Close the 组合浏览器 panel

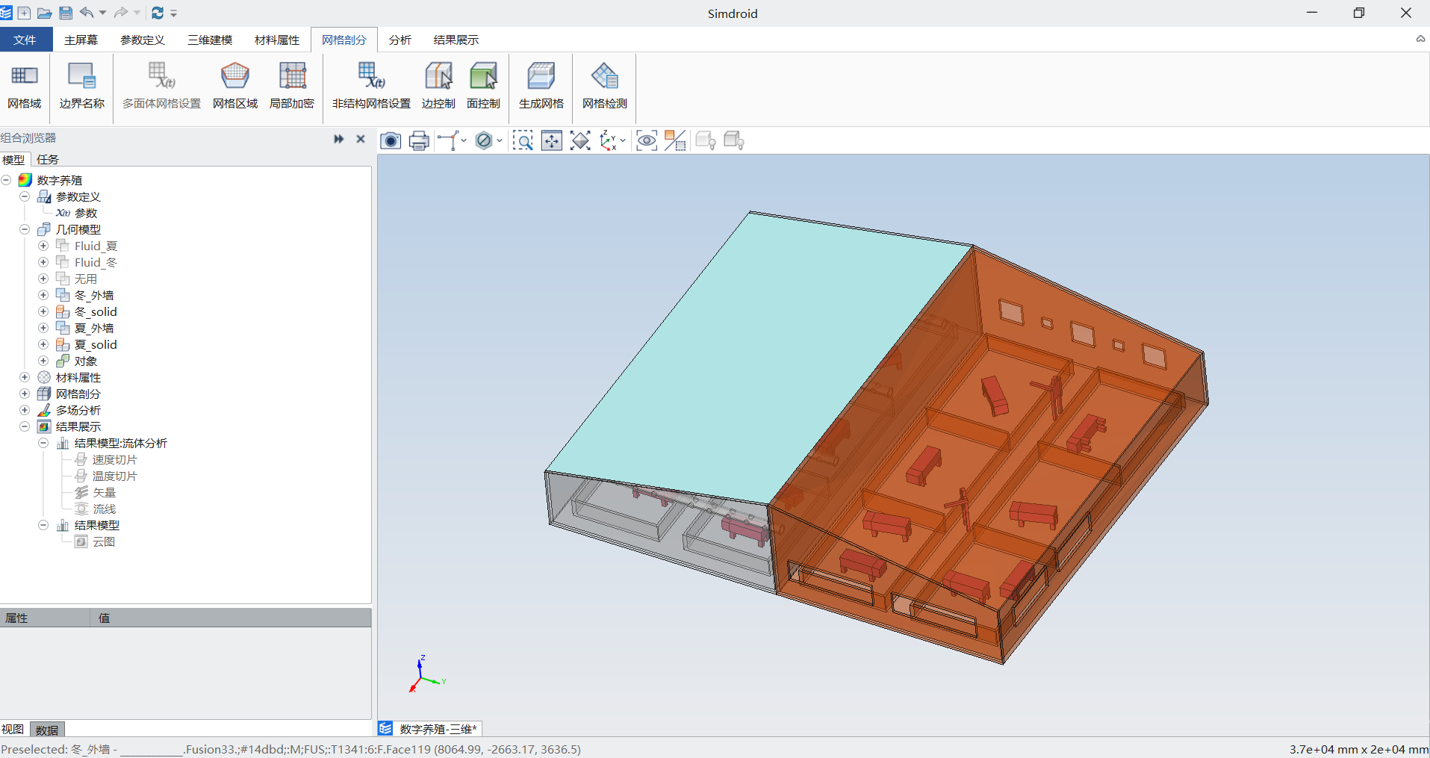[361, 139]
